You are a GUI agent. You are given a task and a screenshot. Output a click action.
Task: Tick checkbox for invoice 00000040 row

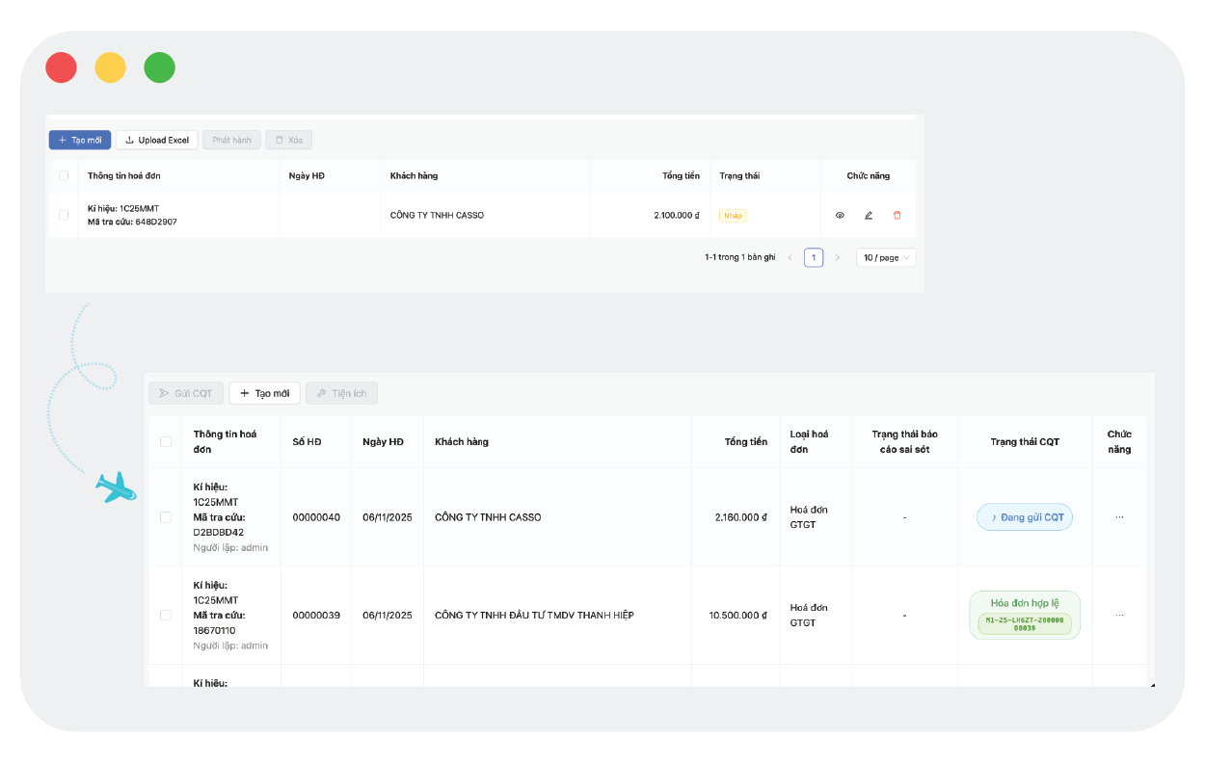tap(166, 517)
